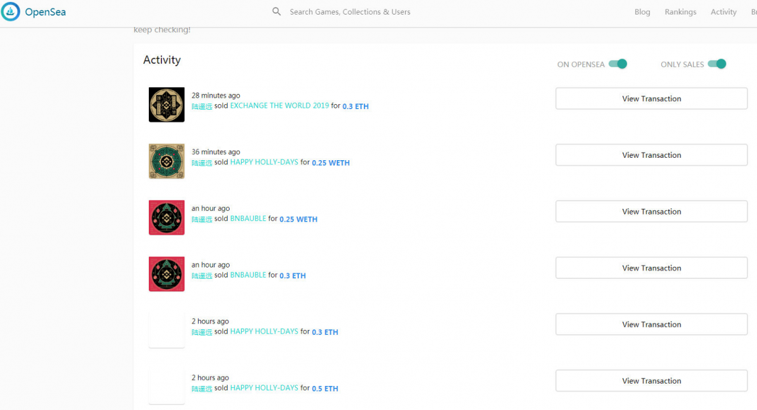View Transaction for 0.3 ETH HAPPY HOLLY-DAYS sale

[x=652, y=324]
